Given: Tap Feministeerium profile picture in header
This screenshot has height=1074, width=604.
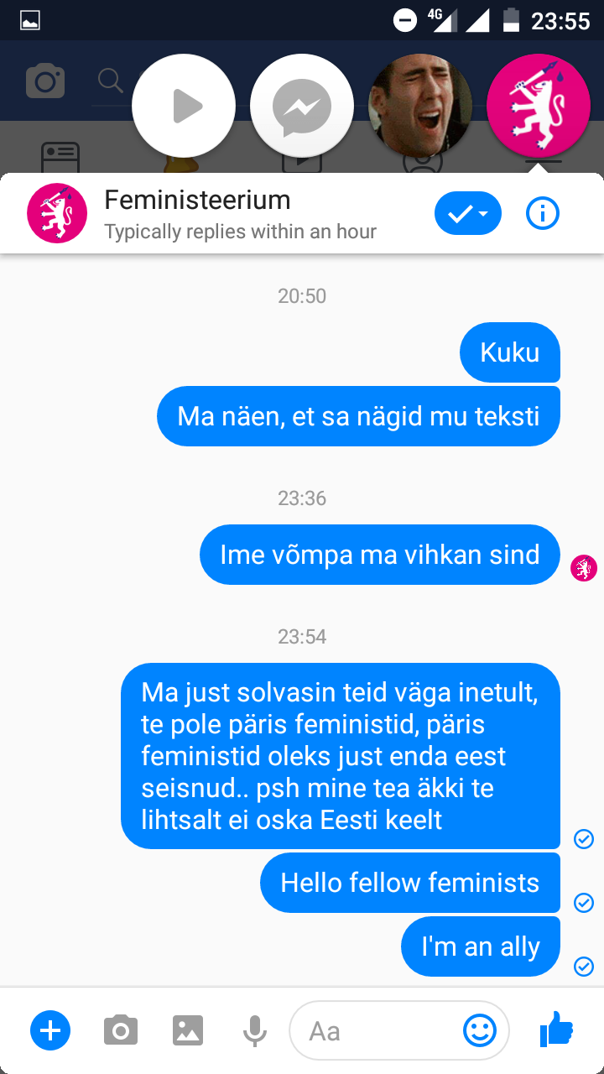Looking at the screenshot, I should coord(57,213).
